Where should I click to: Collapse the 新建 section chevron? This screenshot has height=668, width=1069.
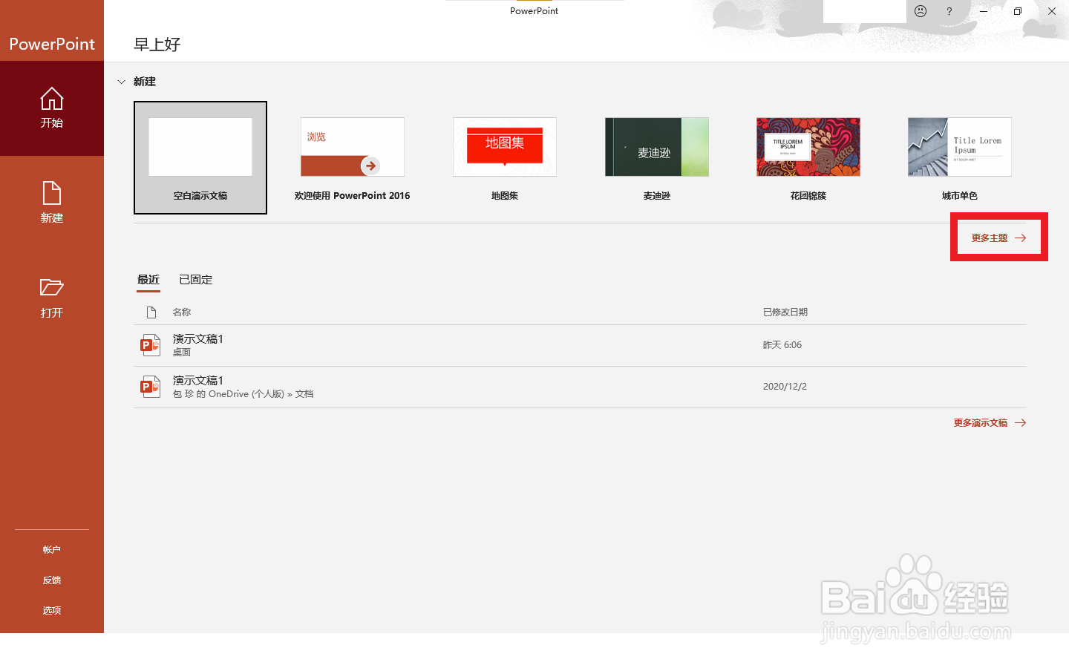click(x=121, y=82)
